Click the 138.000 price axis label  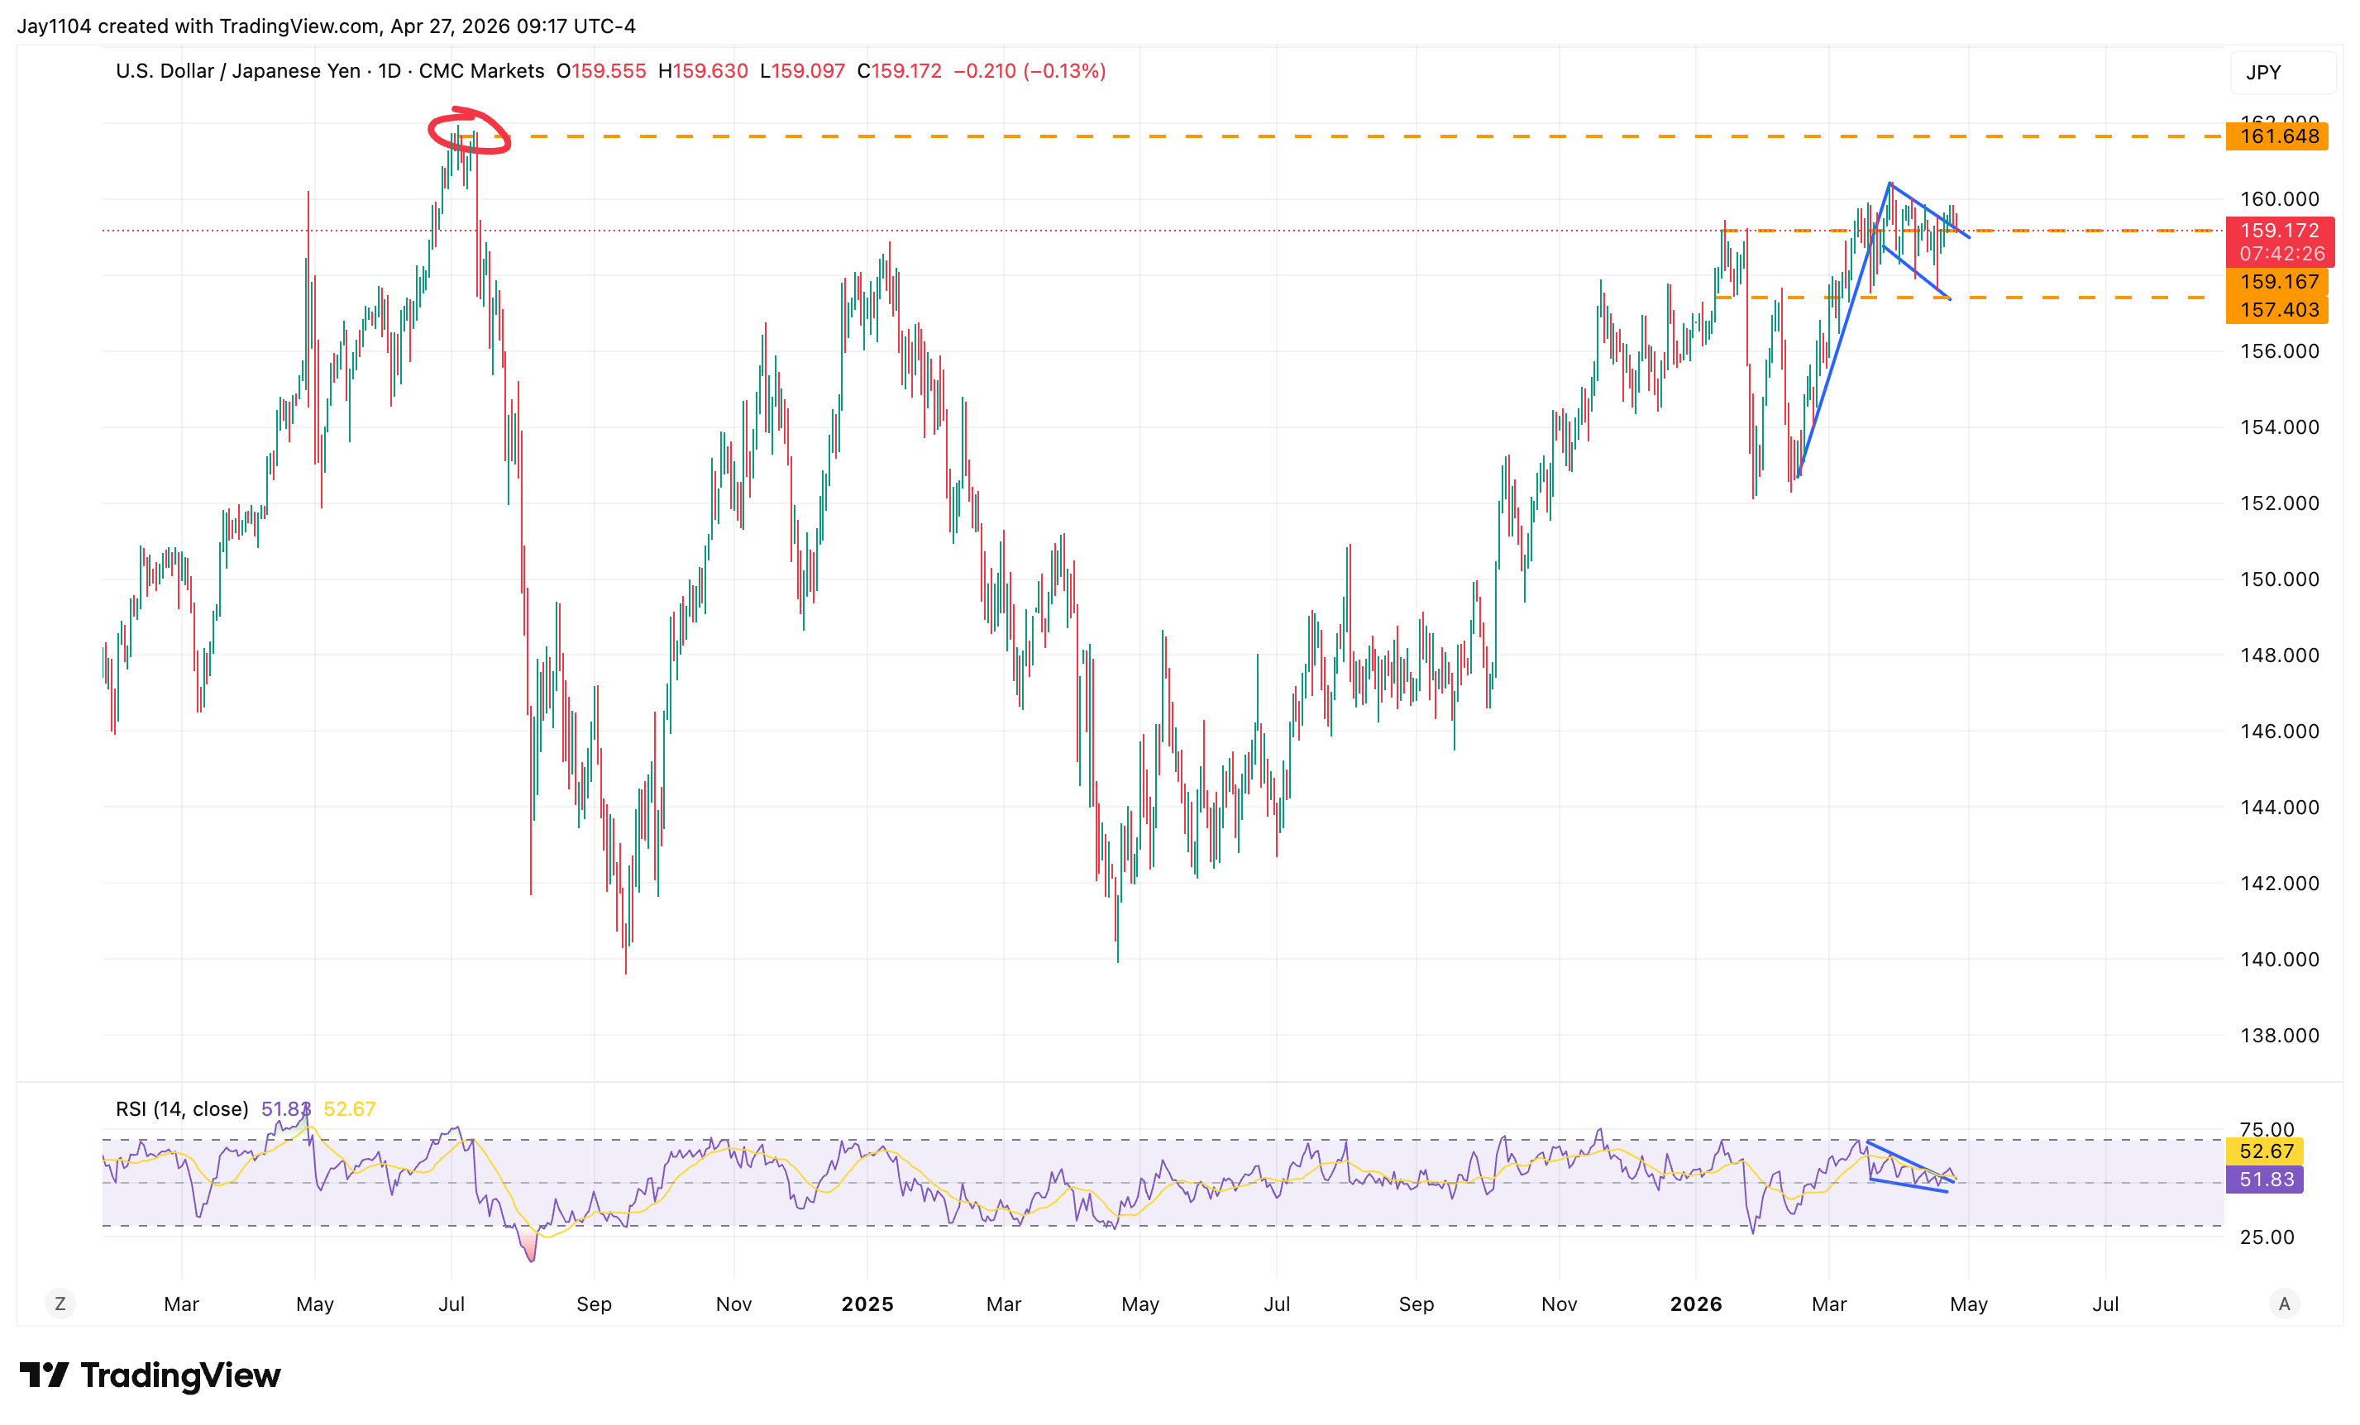click(2279, 1035)
